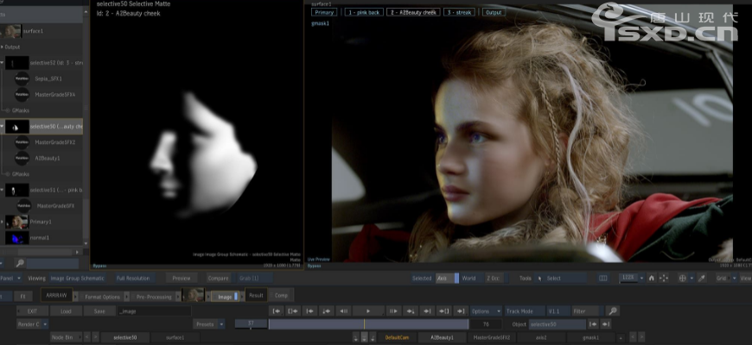The height and width of the screenshot is (345, 752).
Task: Toggle the Image view button
Action: 224,296
